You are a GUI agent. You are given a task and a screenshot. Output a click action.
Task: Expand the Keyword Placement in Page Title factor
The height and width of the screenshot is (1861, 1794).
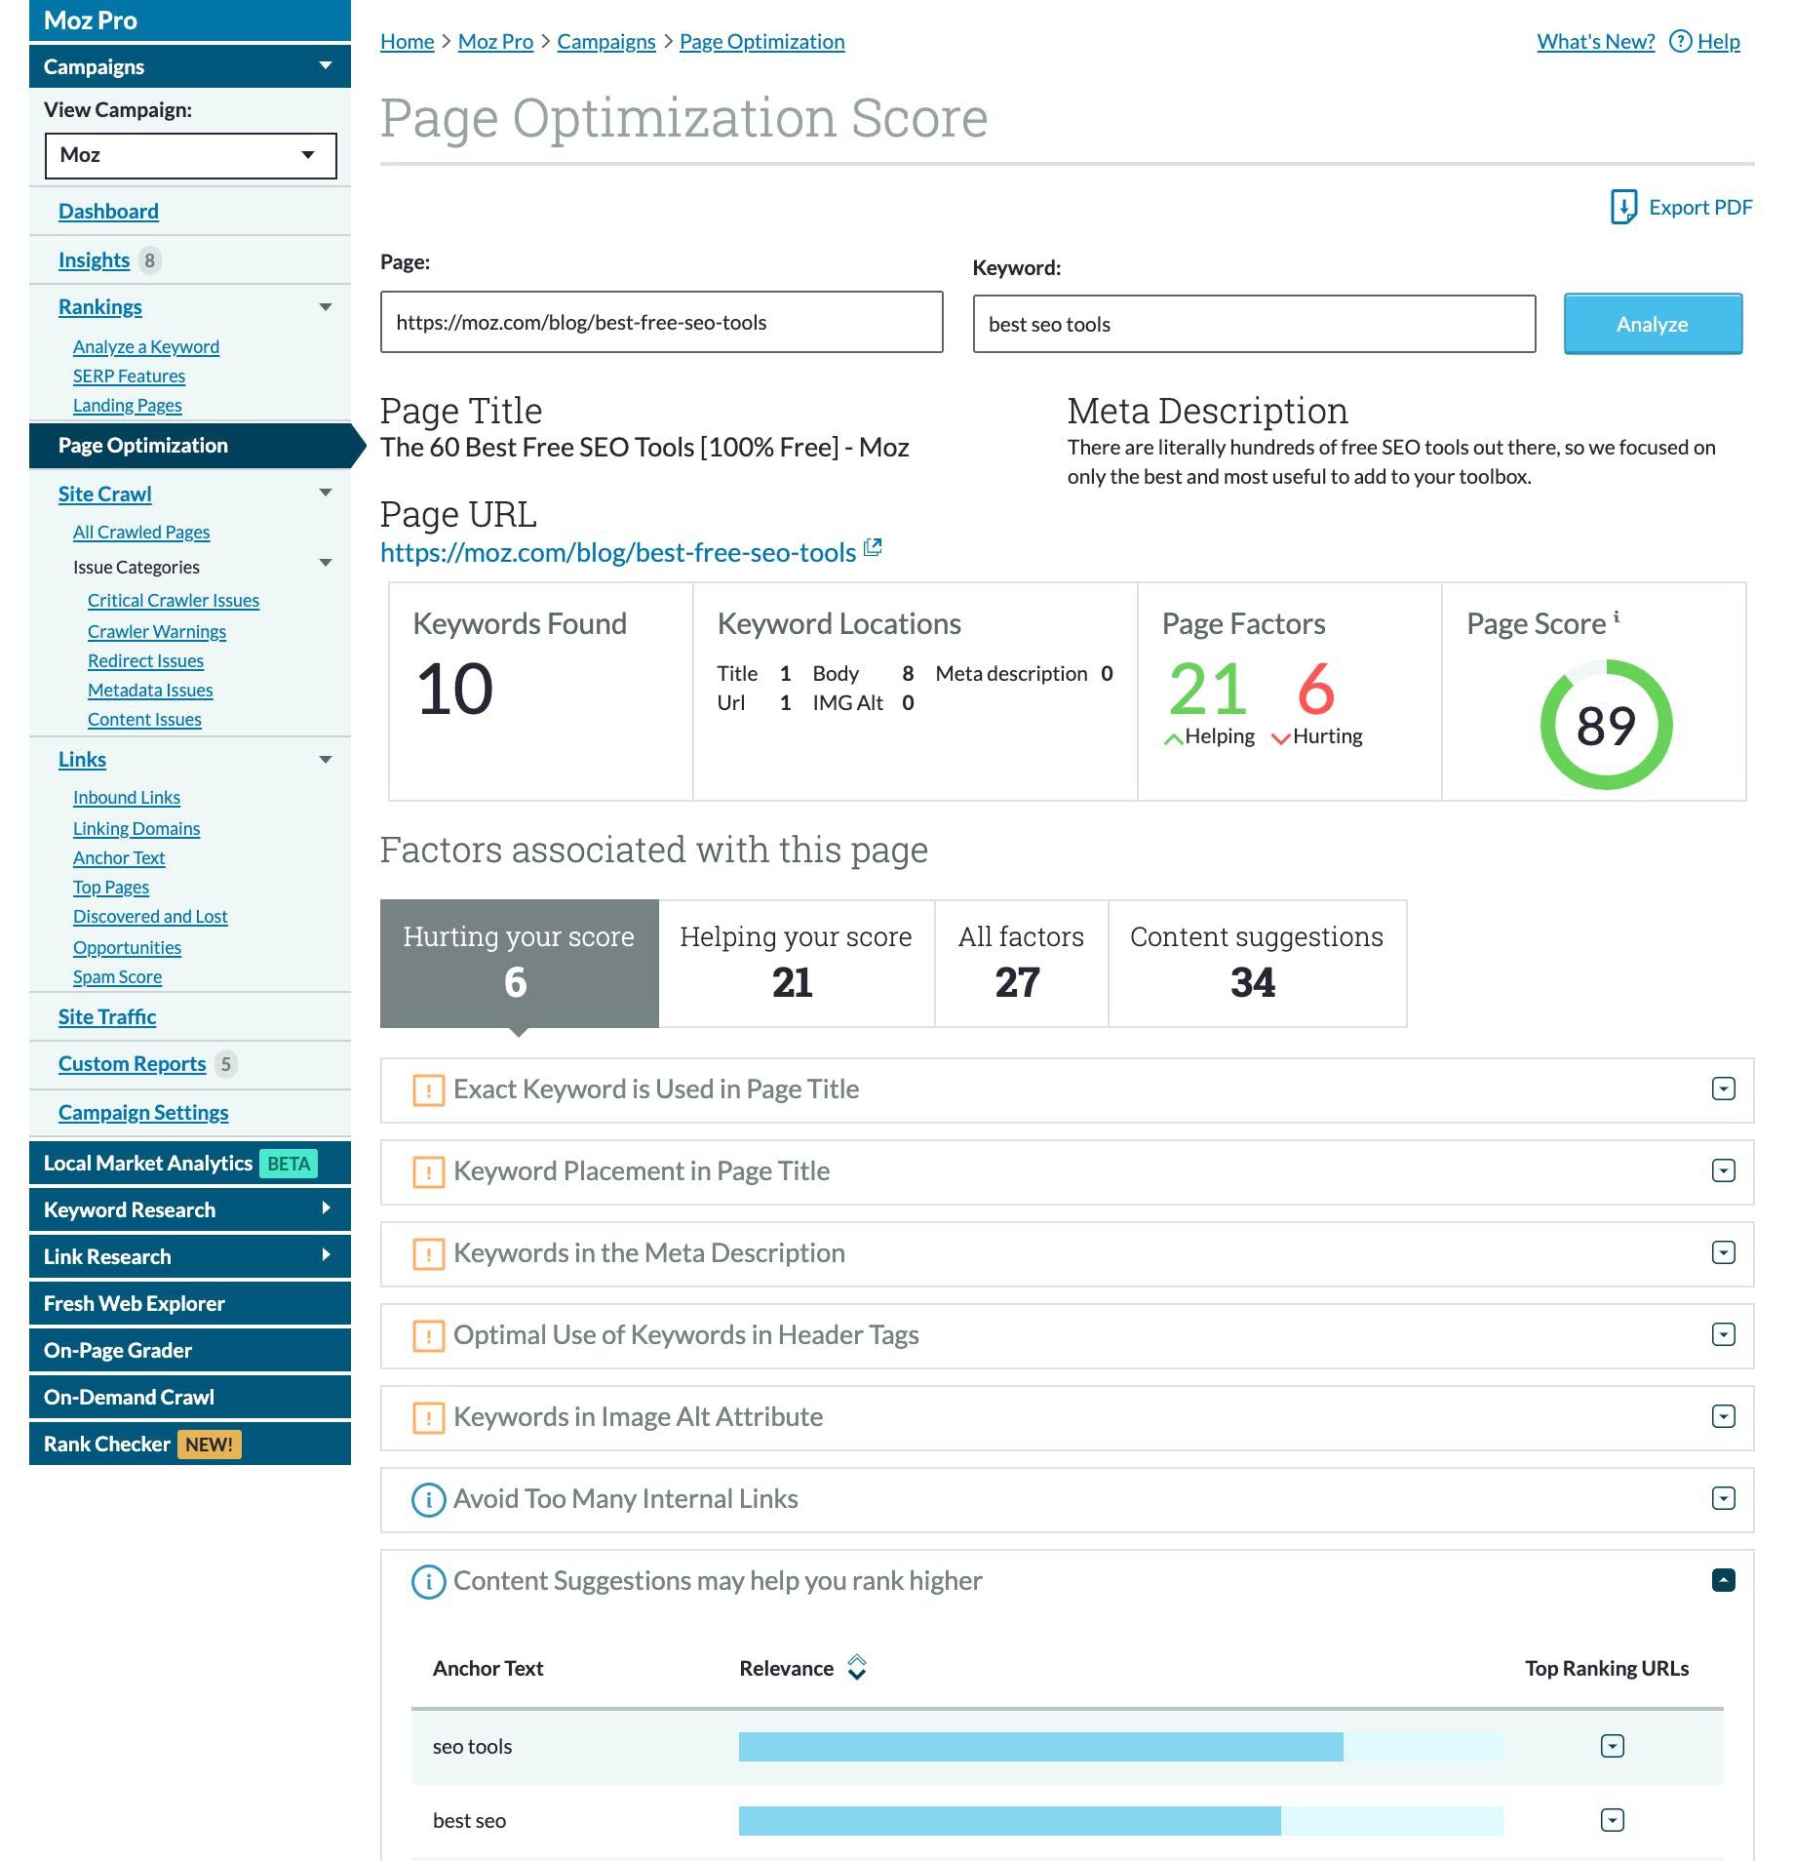click(1724, 1171)
